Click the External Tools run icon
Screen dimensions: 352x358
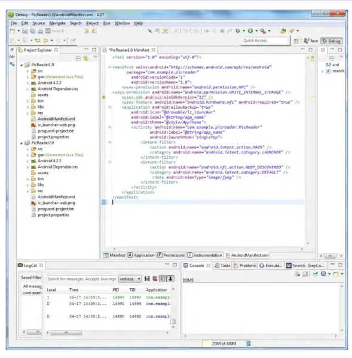263,31
